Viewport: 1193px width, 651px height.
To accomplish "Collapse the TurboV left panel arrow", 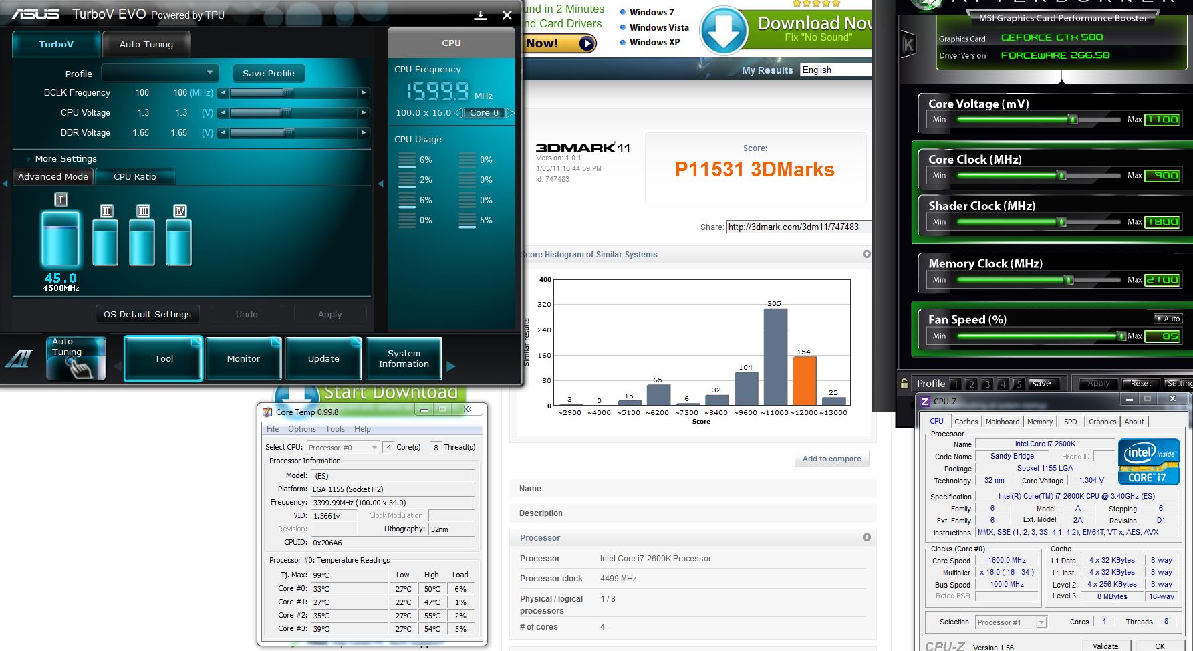I will (5, 184).
